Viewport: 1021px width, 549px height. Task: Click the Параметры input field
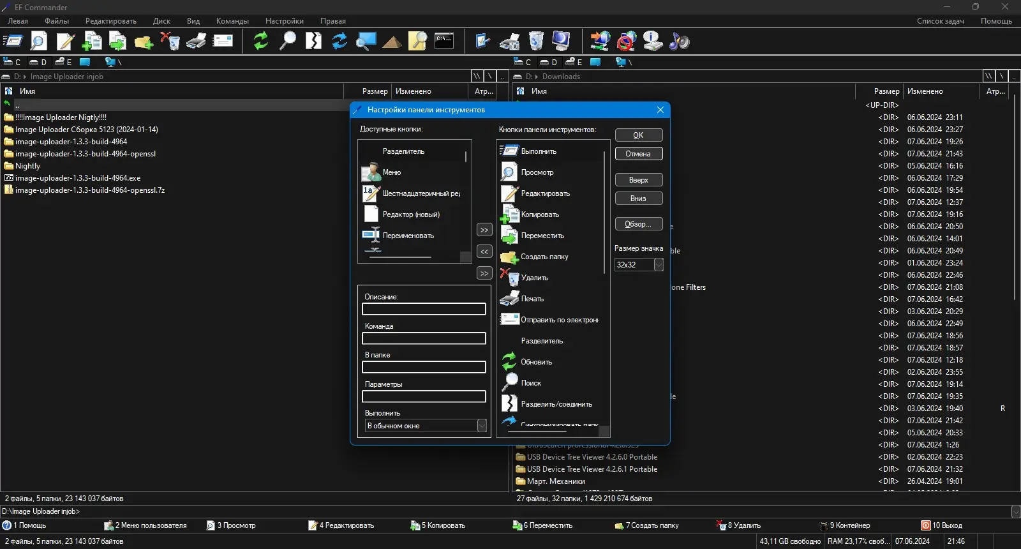pyautogui.click(x=424, y=396)
